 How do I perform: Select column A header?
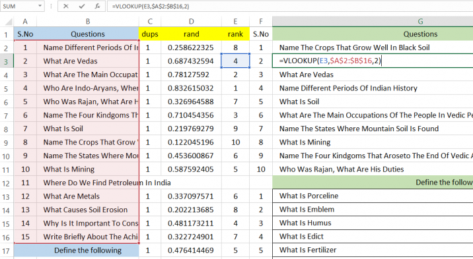click(x=25, y=21)
